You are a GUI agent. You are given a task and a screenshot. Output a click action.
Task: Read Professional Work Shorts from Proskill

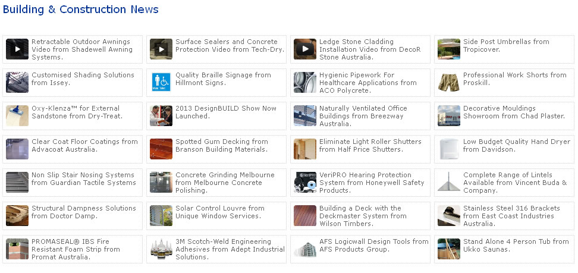tap(514, 79)
